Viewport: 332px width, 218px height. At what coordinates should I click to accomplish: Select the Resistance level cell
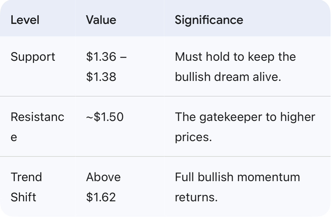[37, 117]
